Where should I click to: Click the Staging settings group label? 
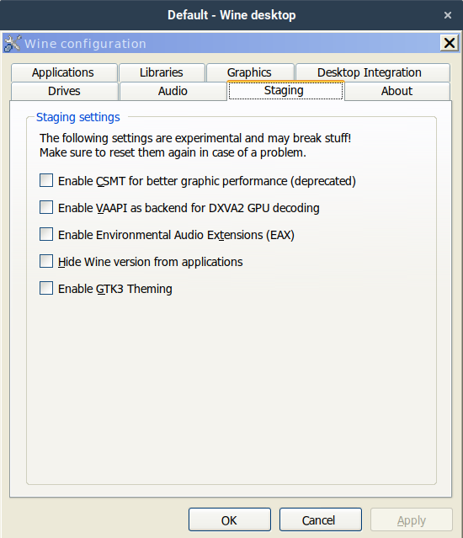pos(78,117)
